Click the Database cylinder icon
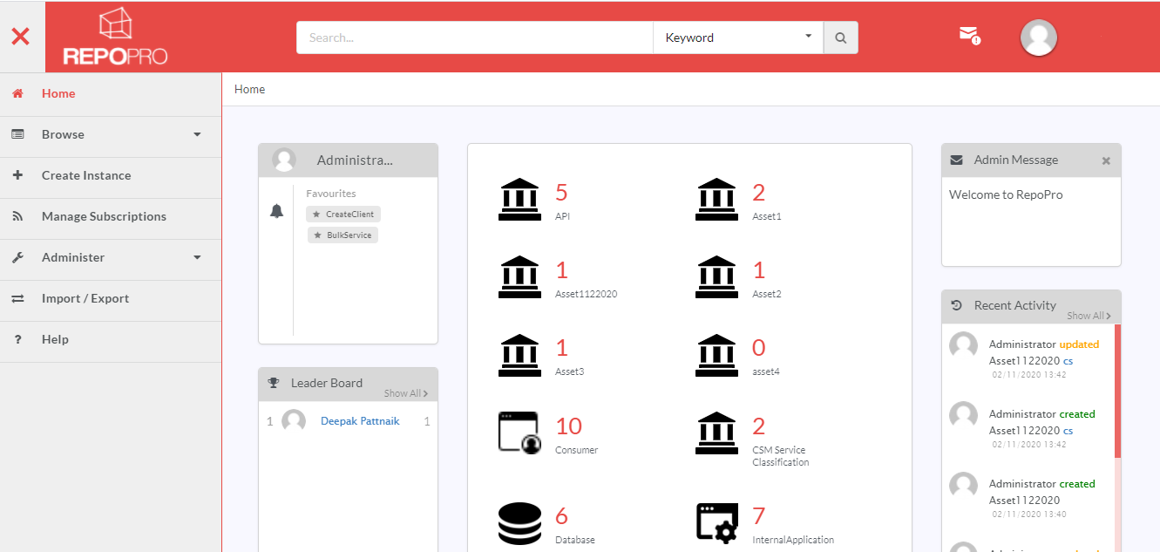 tap(519, 523)
